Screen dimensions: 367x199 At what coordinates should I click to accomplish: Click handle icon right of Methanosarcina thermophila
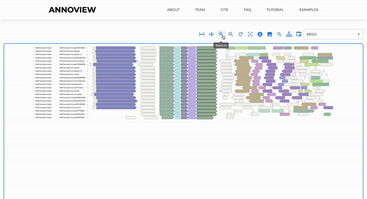click(x=87, y=61)
